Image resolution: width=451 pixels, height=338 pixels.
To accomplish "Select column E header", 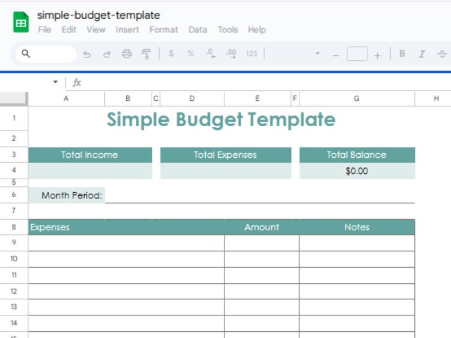I will point(258,99).
